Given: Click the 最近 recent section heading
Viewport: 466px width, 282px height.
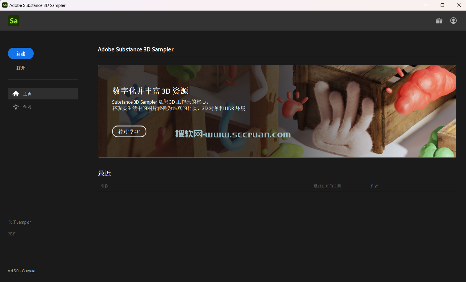Looking at the screenshot, I should [104, 173].
